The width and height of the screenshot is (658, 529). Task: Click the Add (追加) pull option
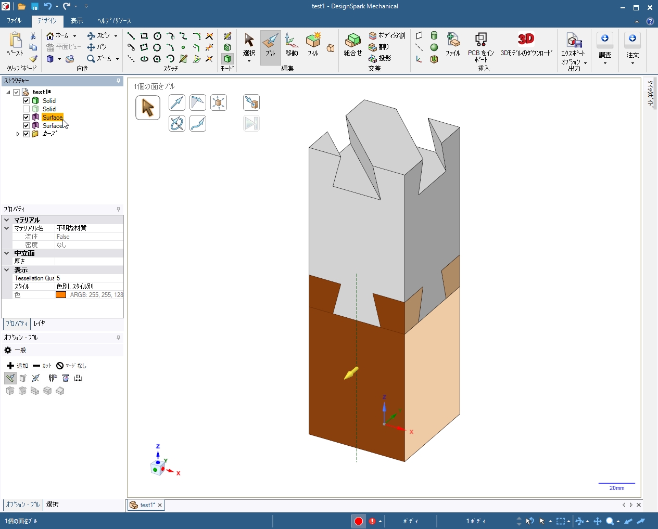click(x=17, y=366)
